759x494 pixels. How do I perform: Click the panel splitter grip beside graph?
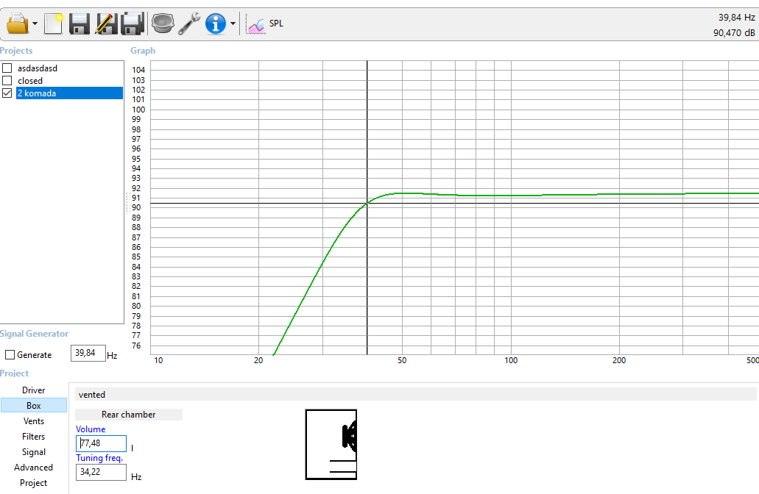point(127,203)
